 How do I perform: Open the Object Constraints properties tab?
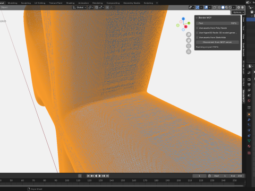(249, 136)
